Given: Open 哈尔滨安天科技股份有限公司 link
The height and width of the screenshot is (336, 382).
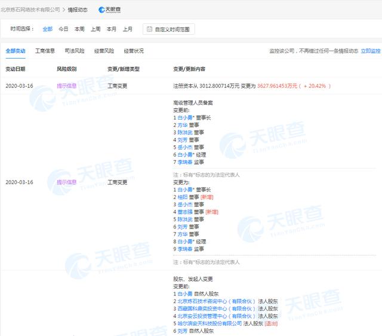Looking at the screenshot, I should (210, 323).
